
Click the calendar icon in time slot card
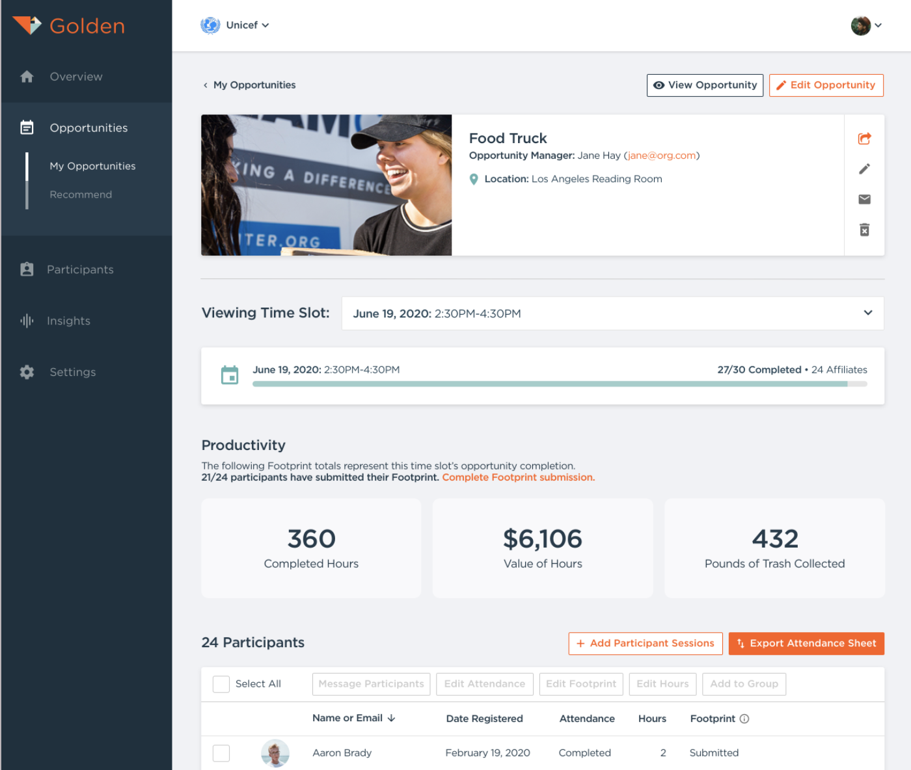(x=230, y=375)
